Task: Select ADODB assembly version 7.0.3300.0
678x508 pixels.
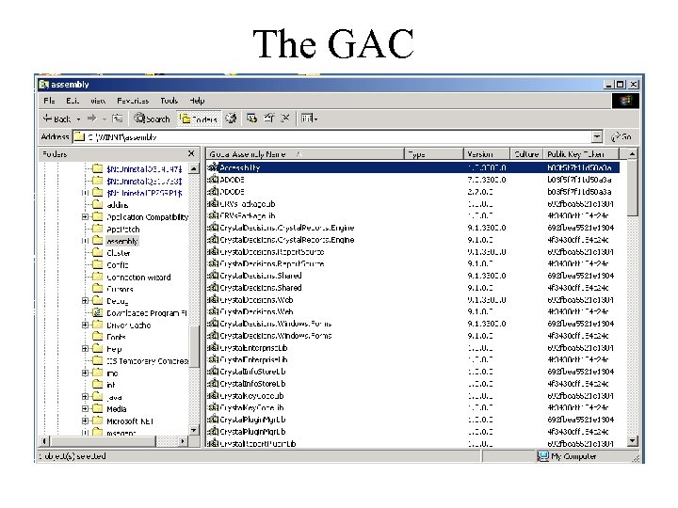Action: [x=413, y=180]
